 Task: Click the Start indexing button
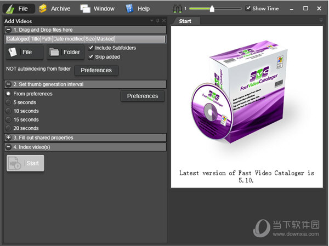[x=25, y=163]
